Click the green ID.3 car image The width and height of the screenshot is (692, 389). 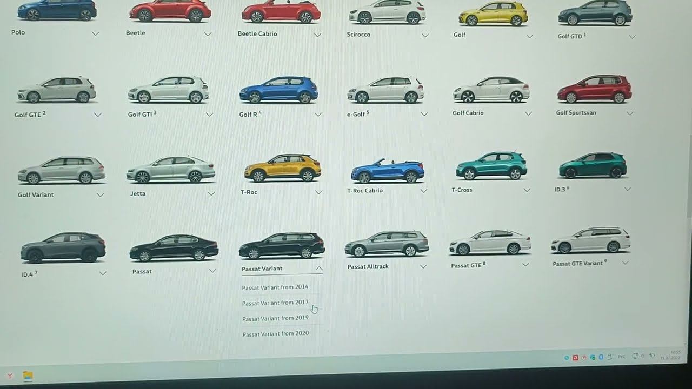tap(593, 165)
